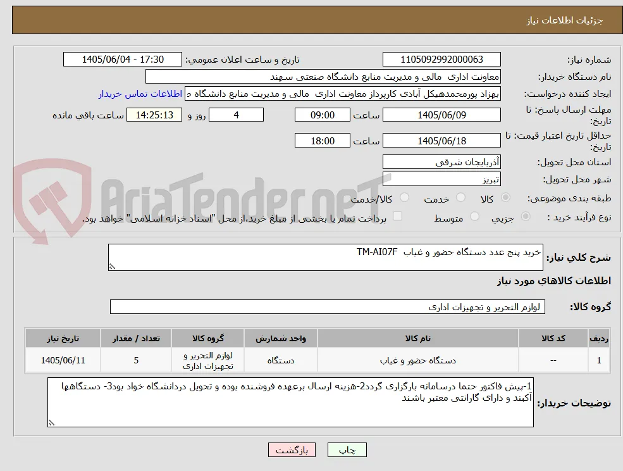The width and height of the screenshot is (623, 471).
Task: Click the deadline time field 09:00
Action: 322,115
